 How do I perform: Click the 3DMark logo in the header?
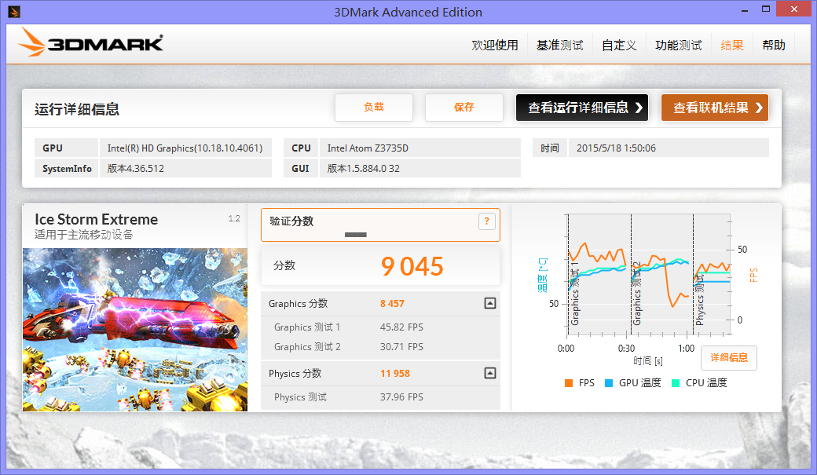tap(90, 42)
